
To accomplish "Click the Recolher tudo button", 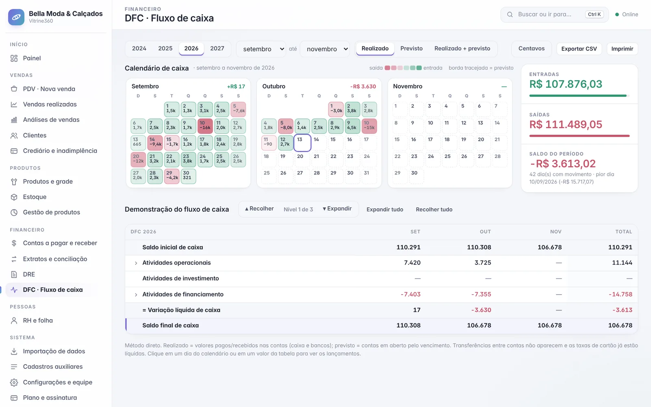I will point(434,210).
